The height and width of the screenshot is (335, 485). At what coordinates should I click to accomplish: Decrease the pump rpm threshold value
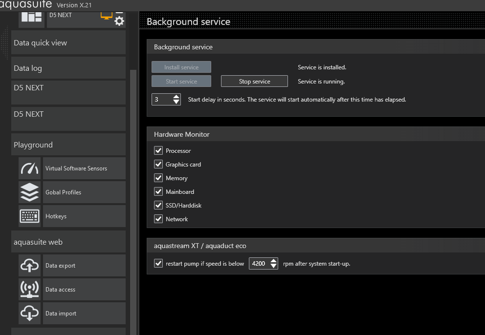pos(273,267)
